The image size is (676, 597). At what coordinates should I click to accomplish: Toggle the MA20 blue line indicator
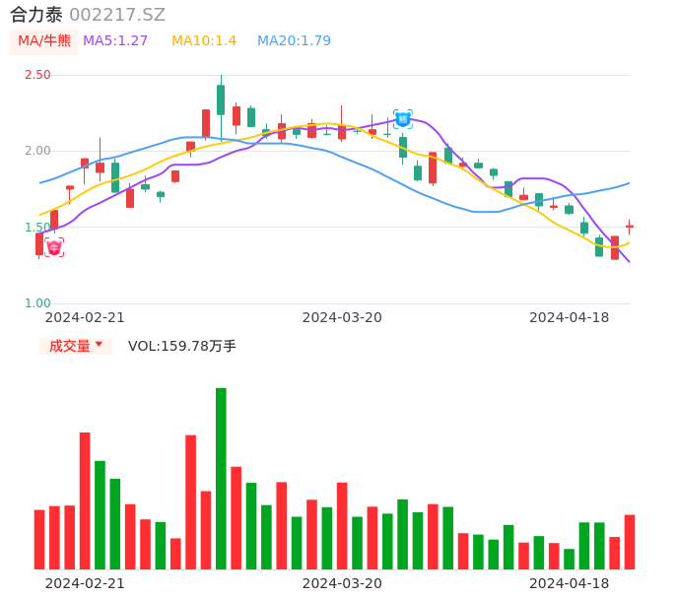pos(294,40)
